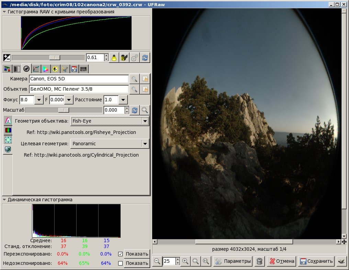Reset exposure with the refresh icon

point(145,58)
